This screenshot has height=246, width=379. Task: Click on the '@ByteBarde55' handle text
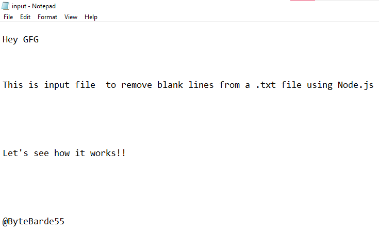pyautogui.click(x=34, y=221)
